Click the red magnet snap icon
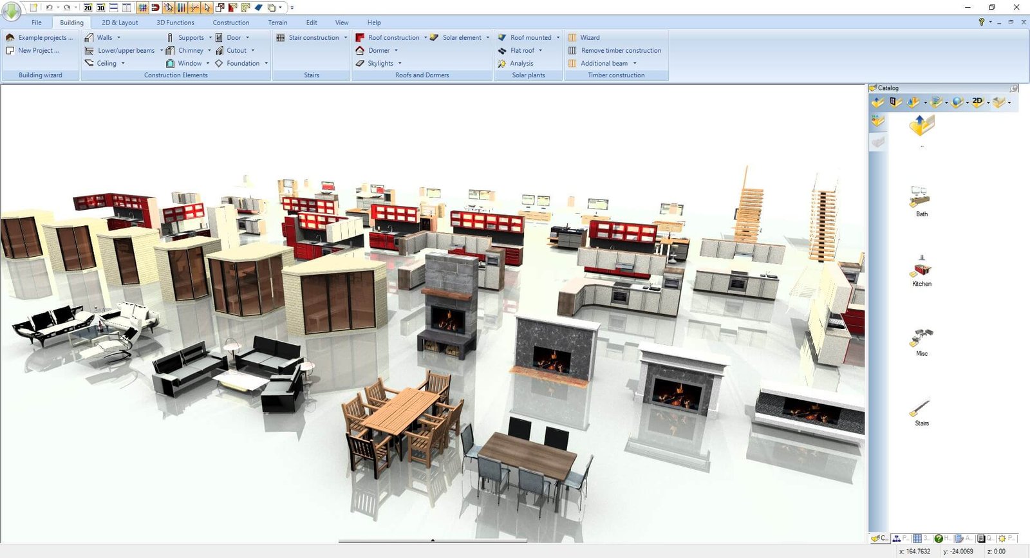This screenshot has width=1030, height=558. [x=155, y=8]
